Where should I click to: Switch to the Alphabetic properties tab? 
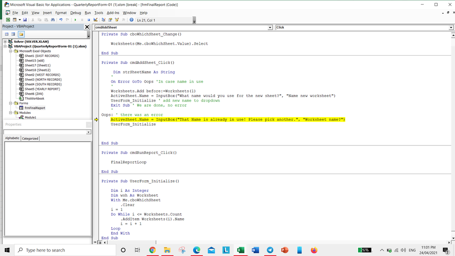tap(12, 138)
